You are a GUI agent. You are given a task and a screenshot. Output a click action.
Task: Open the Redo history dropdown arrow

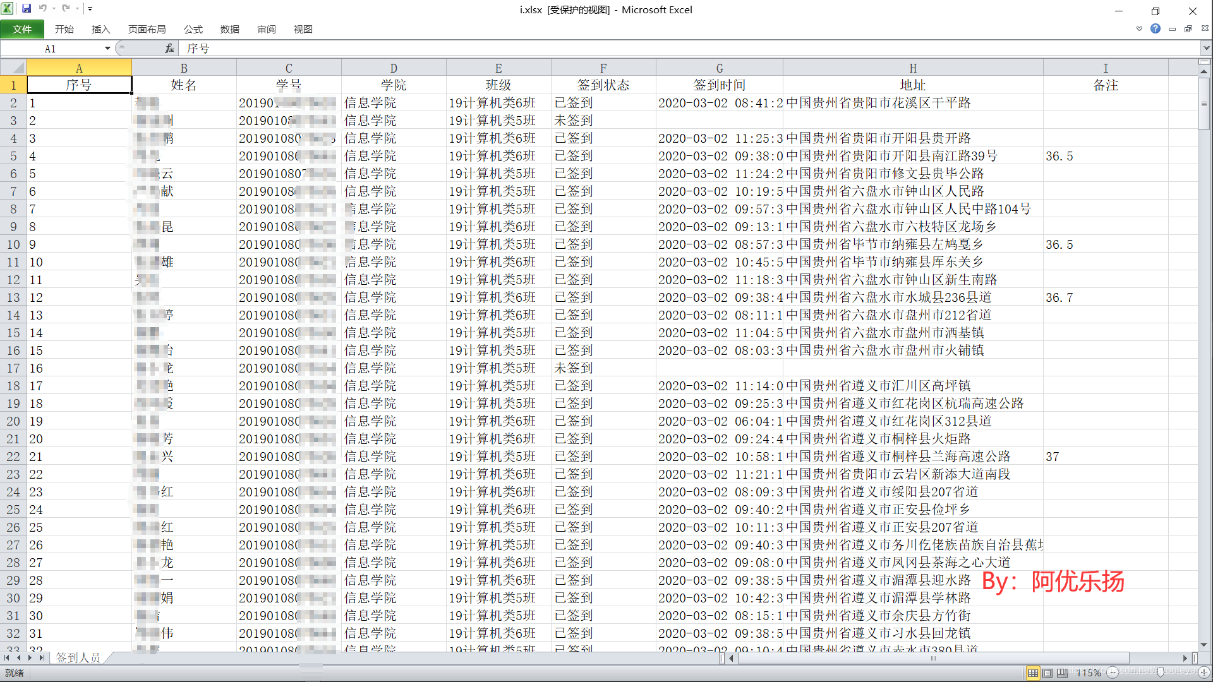77,9
